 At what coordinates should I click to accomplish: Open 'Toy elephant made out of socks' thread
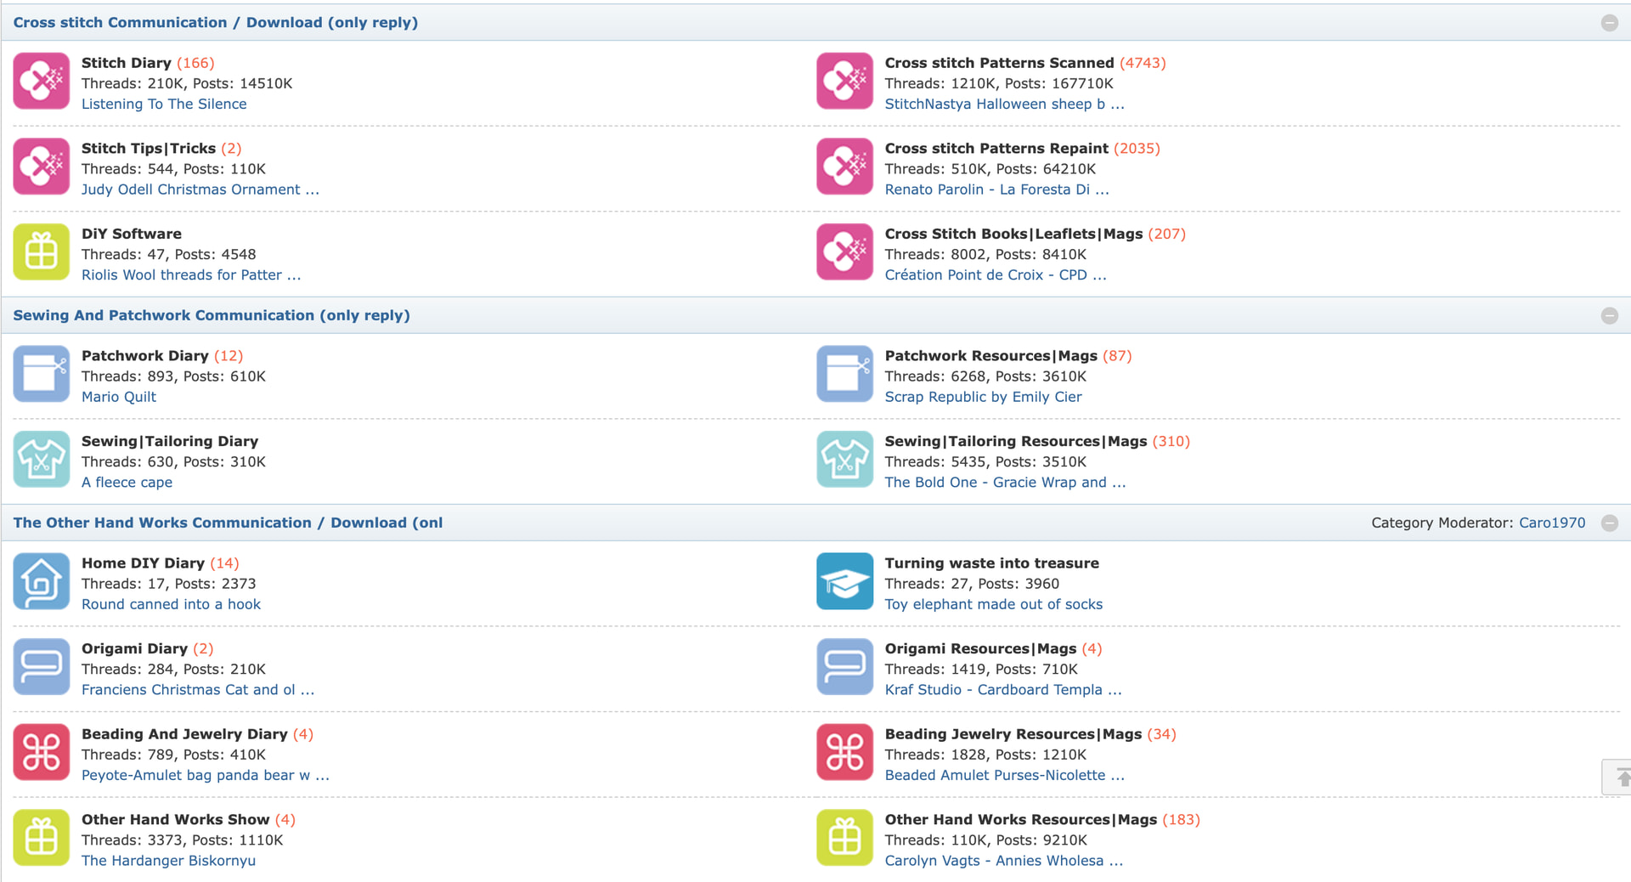(993, 605)
